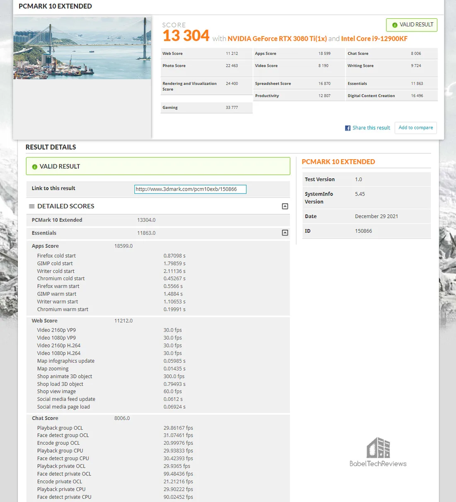Click the Playback group CPU row

point(158,451)
